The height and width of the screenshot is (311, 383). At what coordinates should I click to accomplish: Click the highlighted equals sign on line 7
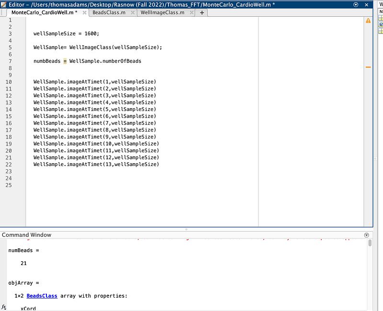pyautogui.click(x=65, y=61)
